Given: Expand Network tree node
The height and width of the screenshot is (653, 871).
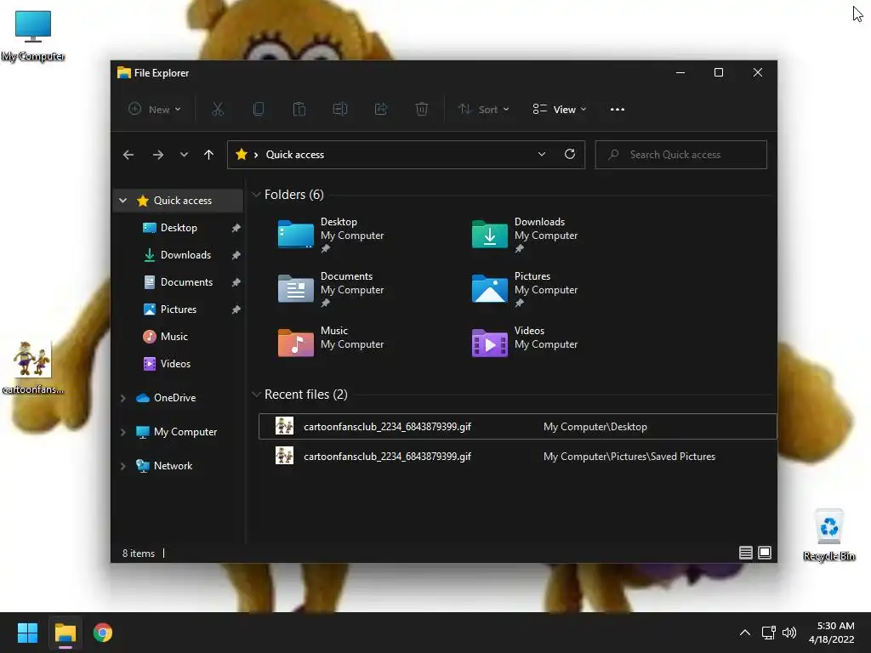Looking at the screenshot, I should pyautogui.click(x=123, y=466).
